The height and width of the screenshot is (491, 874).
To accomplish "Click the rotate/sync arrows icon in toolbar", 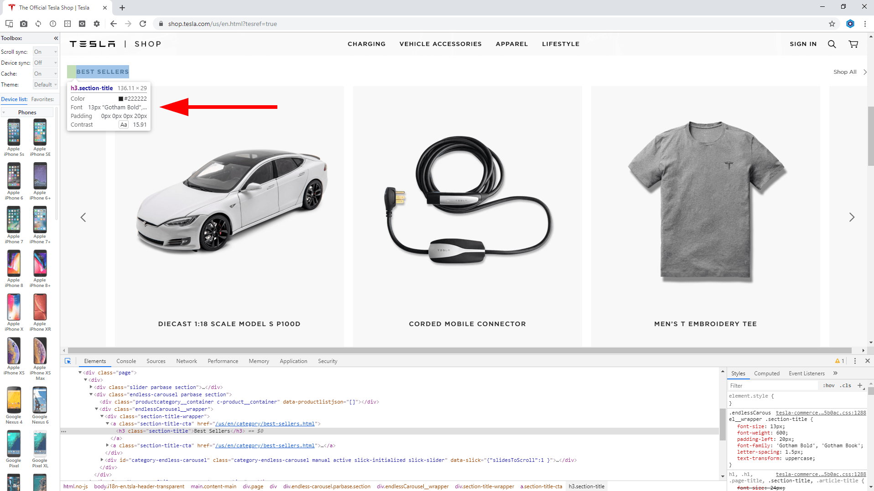I will tap(38, 24).
